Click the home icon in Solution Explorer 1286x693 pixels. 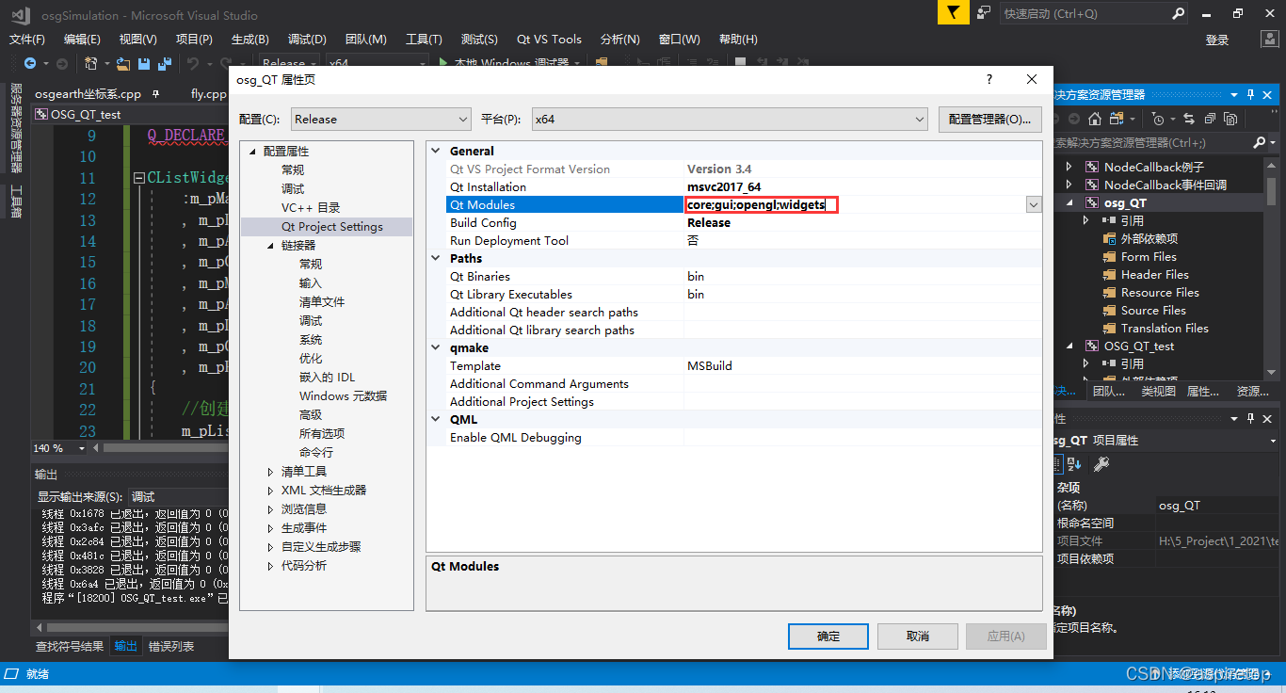[1094, 119]
